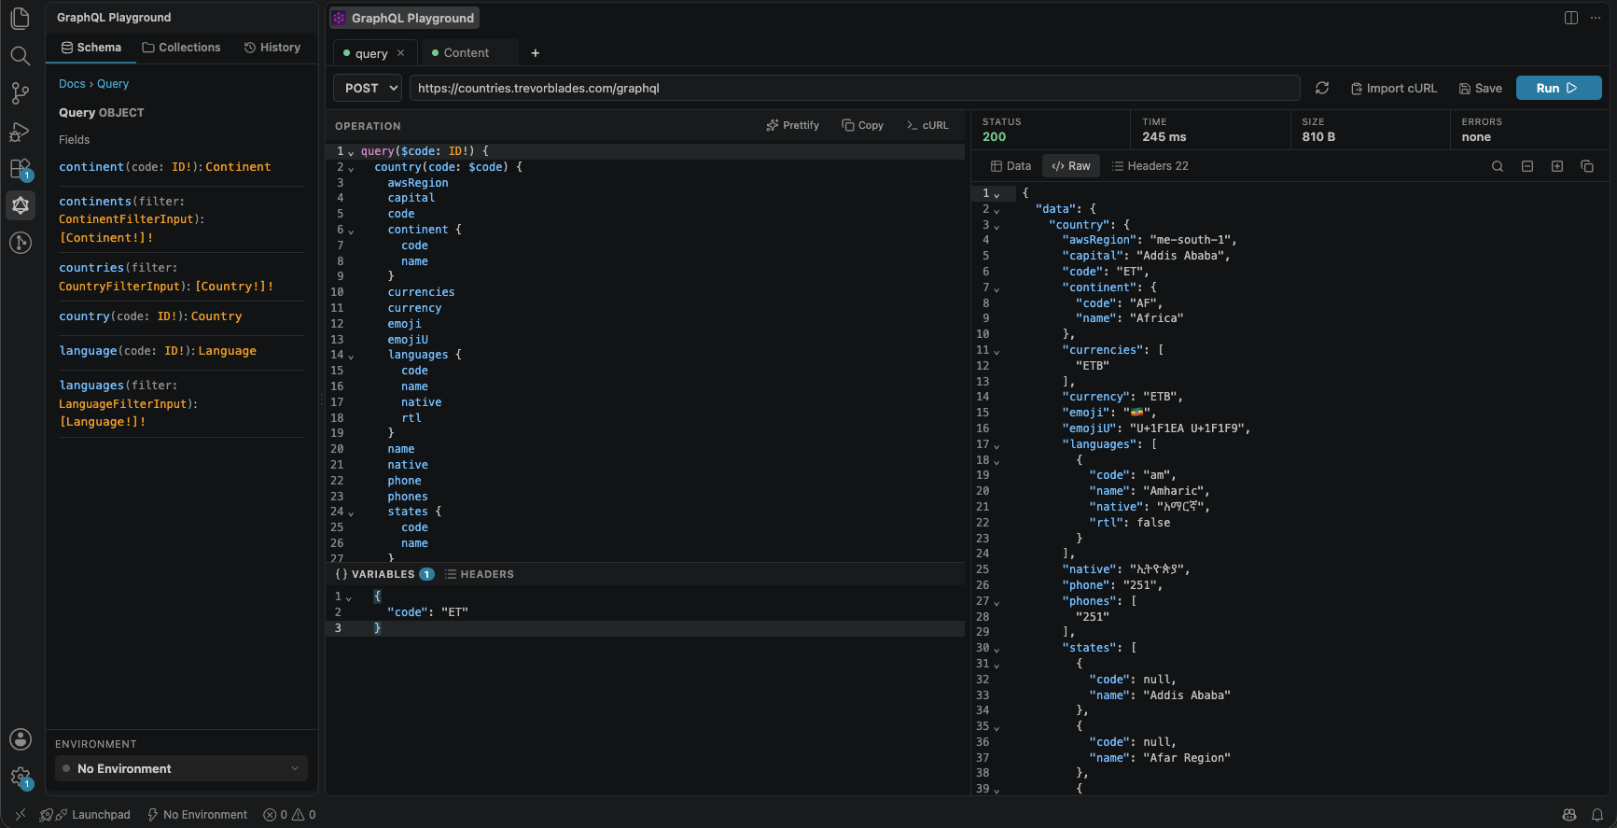Open the languages field in docs
Image resolution: width=1617 pixels, height=828 pixels.
[91, 385]
